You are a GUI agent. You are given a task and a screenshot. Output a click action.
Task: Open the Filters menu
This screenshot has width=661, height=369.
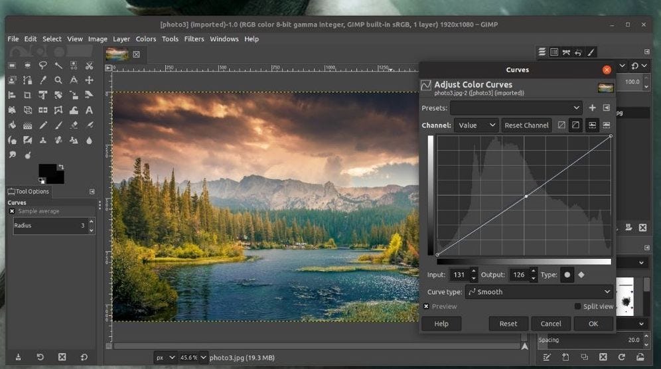click(194, 39)
